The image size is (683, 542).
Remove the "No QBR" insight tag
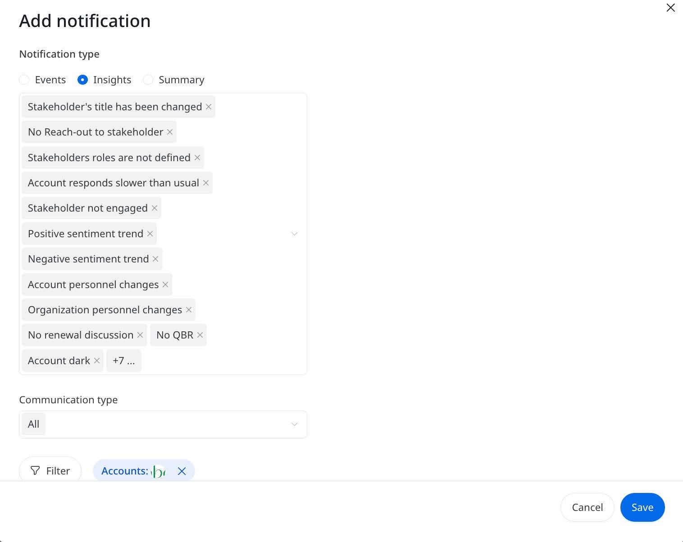pyautogui.click(x=200, y=335)
